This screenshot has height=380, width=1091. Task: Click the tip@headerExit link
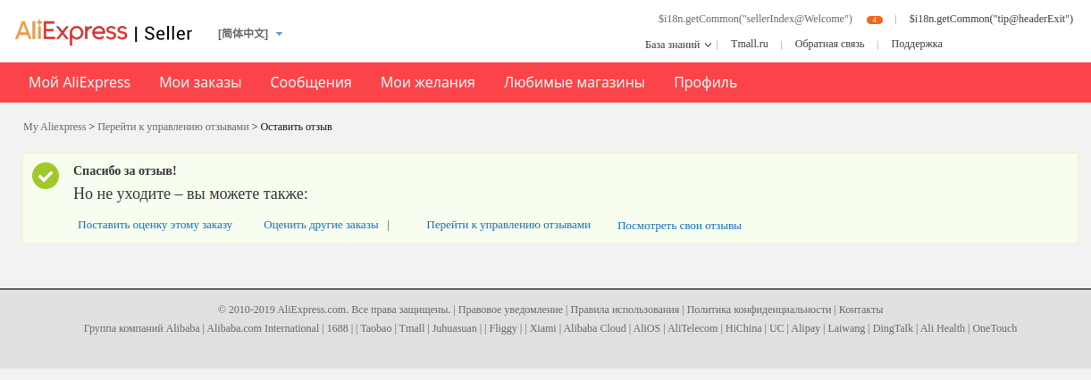(991, 19)
